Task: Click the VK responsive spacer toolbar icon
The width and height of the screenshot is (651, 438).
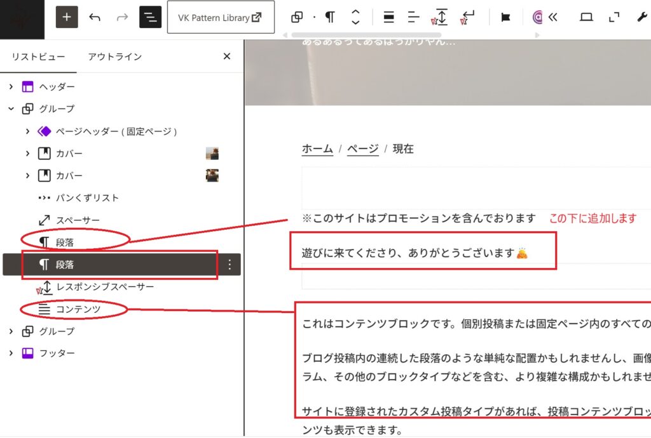Action: coord(440,17)
